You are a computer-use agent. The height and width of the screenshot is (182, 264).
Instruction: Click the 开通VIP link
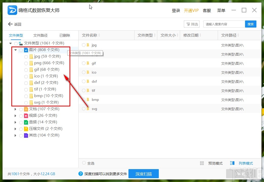[191, 10]
